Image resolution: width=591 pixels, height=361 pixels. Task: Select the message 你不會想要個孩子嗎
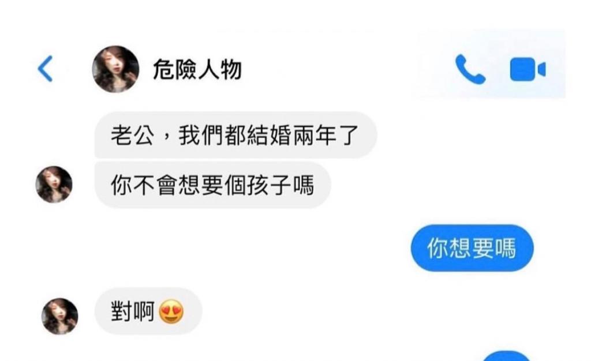pos(212,185)
